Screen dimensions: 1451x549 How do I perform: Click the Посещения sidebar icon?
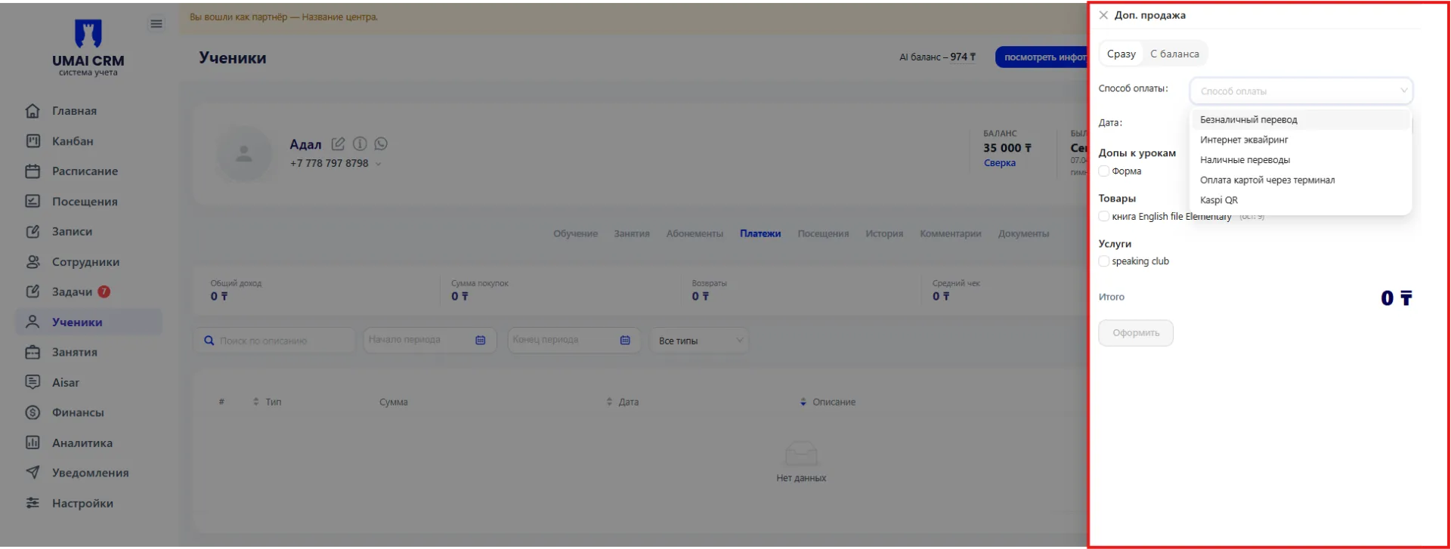pos(32,202)
